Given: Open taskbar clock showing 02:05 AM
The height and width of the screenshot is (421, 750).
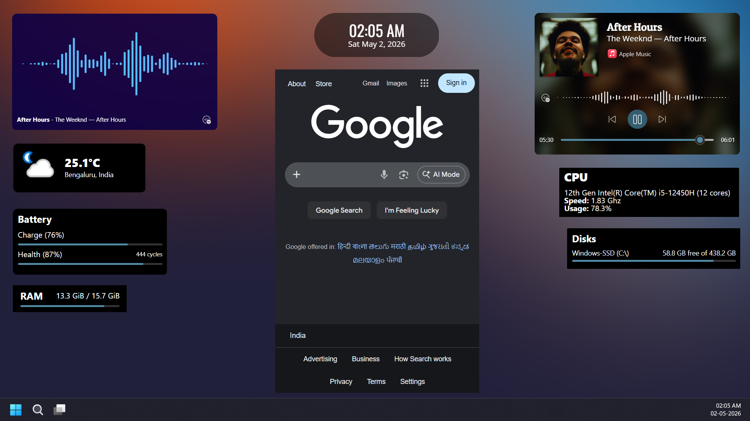Looking at the screenshot, I should pyautogui.click(x=725, y=410).
